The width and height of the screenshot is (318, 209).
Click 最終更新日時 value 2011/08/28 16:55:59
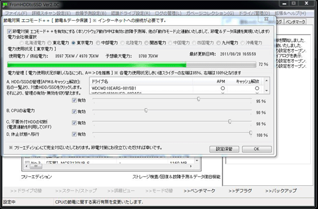(238, 54)
